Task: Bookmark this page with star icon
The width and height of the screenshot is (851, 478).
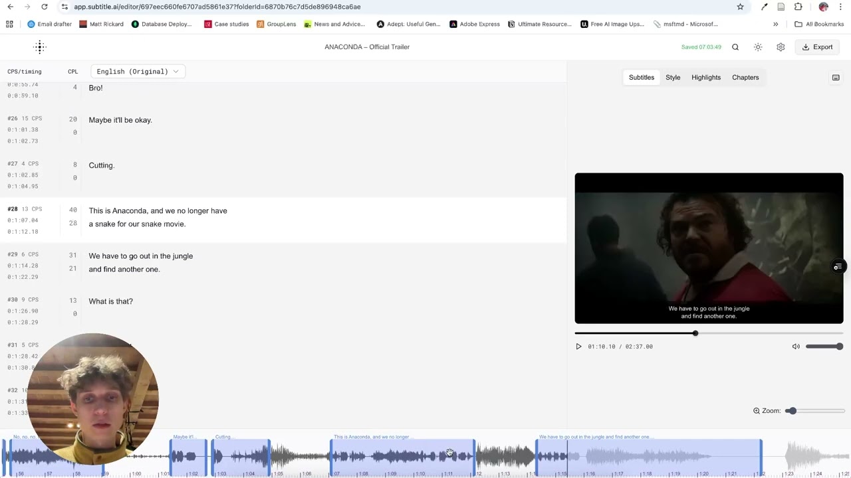Action: pos(740,7)
